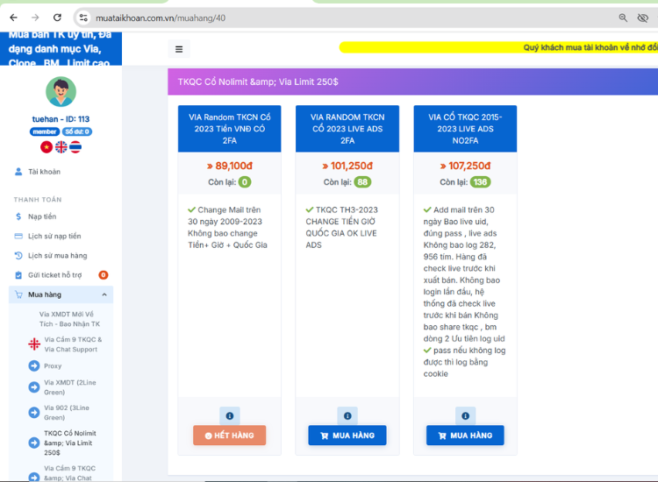Click history icon beside Lịch sử mua hàng
This screenshot has width=658, height=482.
tap(18, 255)
